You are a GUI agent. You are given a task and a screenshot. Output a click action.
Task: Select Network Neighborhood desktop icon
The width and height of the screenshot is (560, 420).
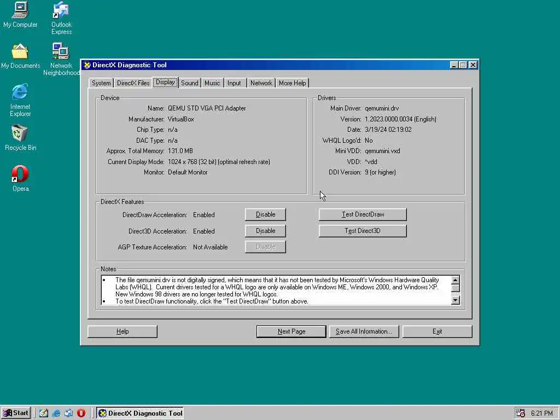pyautogui.click(x=61, y=59)
